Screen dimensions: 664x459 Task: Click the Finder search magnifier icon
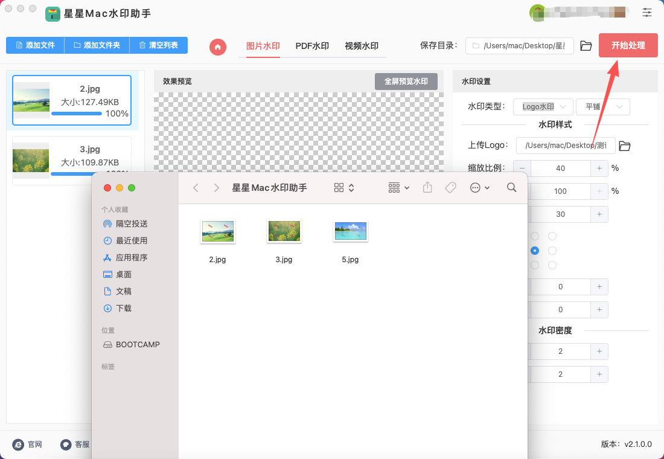point(511,188)
